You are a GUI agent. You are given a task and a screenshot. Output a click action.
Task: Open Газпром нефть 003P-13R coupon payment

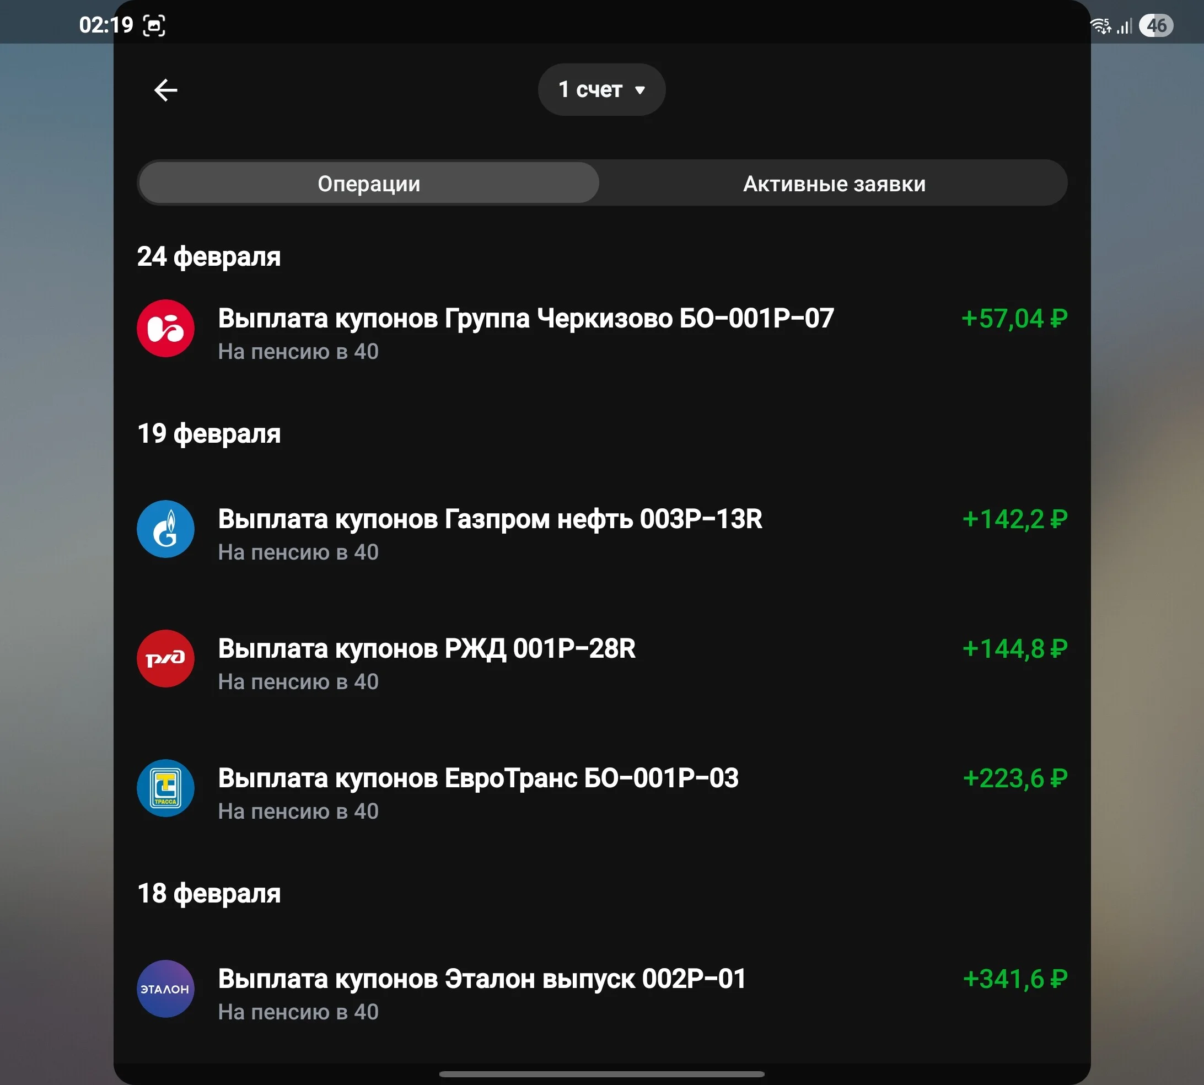pyautogui.click(x=602, y=535)
